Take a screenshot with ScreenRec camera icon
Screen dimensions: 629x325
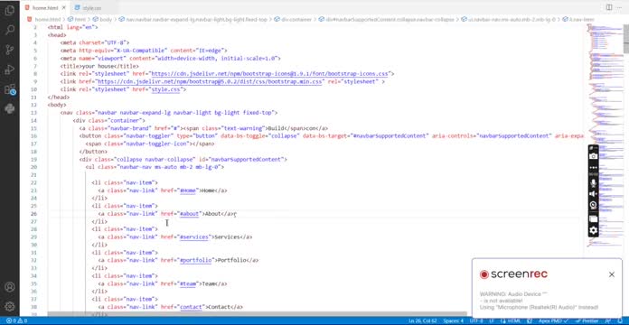[x=593, y=156]
